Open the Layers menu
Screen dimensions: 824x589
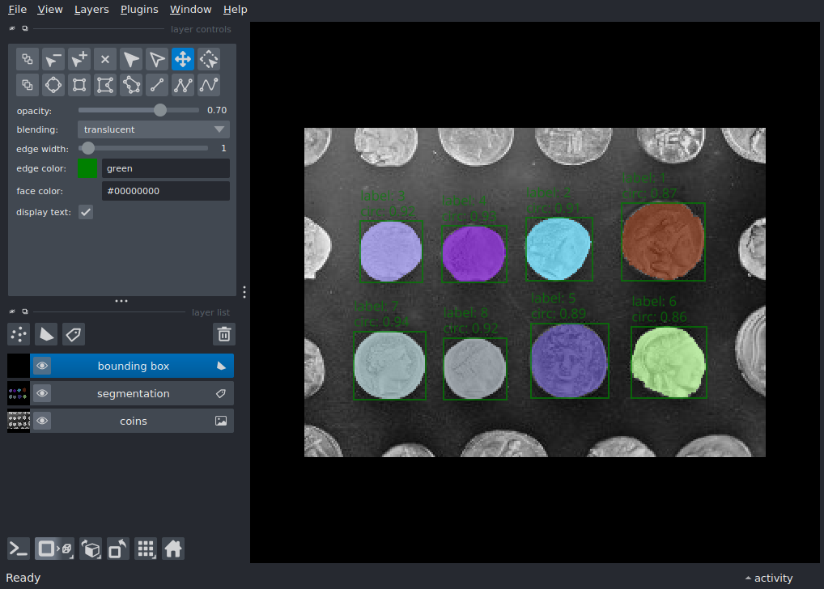pyautogui.click(x=91, y=9)
